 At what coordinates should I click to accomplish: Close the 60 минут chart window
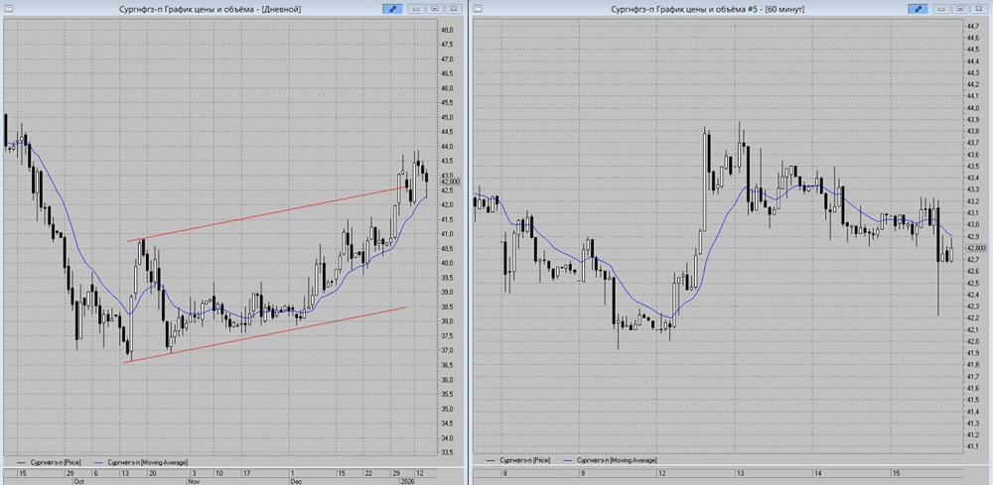[x=978, y=9]
